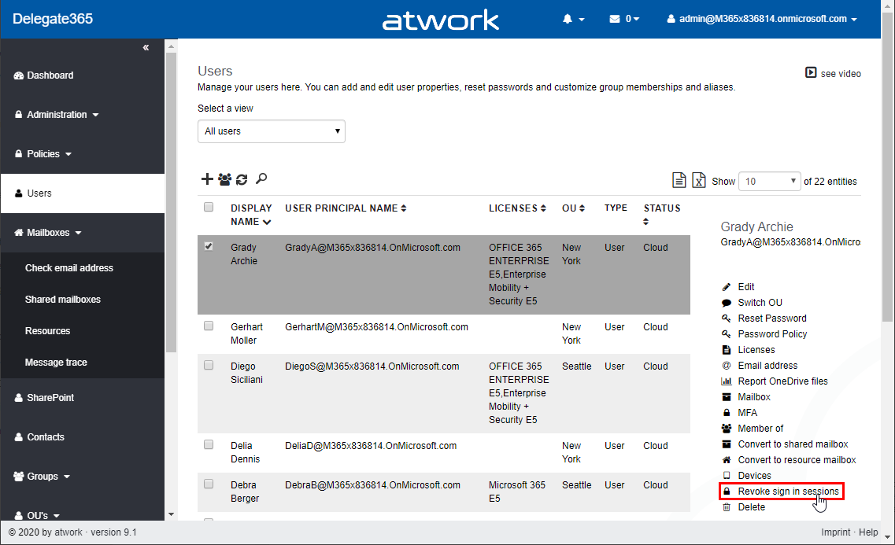The image size is (895, 545).
Task: Click the Edit pencil icon
Action: pyautogui.click(x=726, y=287)
